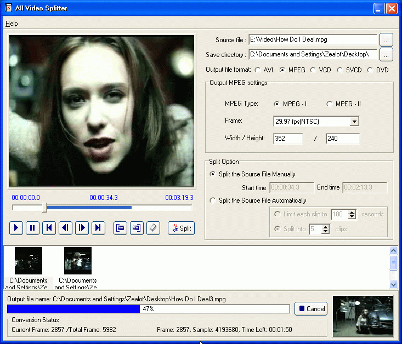Screen dimensions: 402x344
Task: Pause the video playback
Action: pos(32,228)
